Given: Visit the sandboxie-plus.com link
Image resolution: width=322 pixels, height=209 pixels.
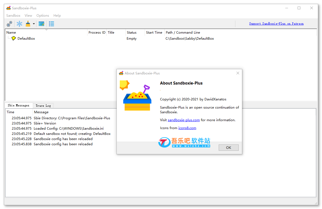Looking at the screenshot, I should click(x=184, y=120).
